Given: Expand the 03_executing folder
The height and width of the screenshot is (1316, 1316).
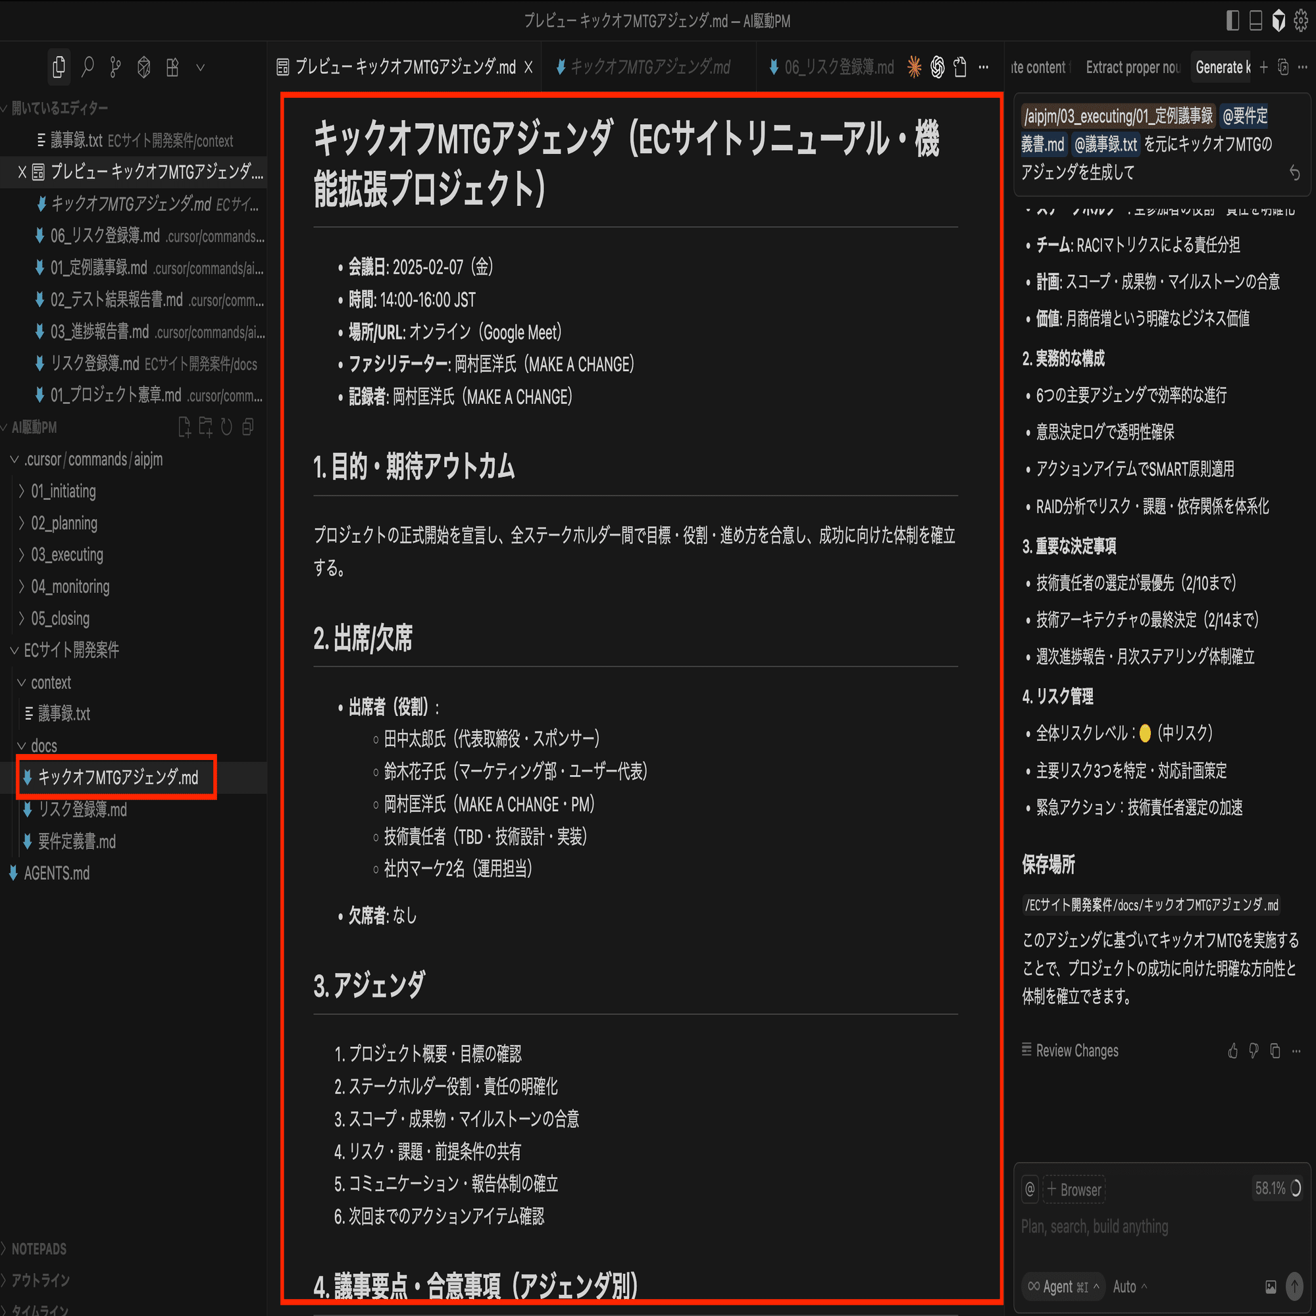Looking at the screenshot, I should [x=66, y=555].
